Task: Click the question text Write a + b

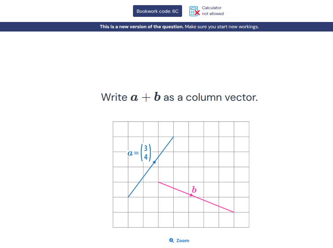Action: (179, 97)
